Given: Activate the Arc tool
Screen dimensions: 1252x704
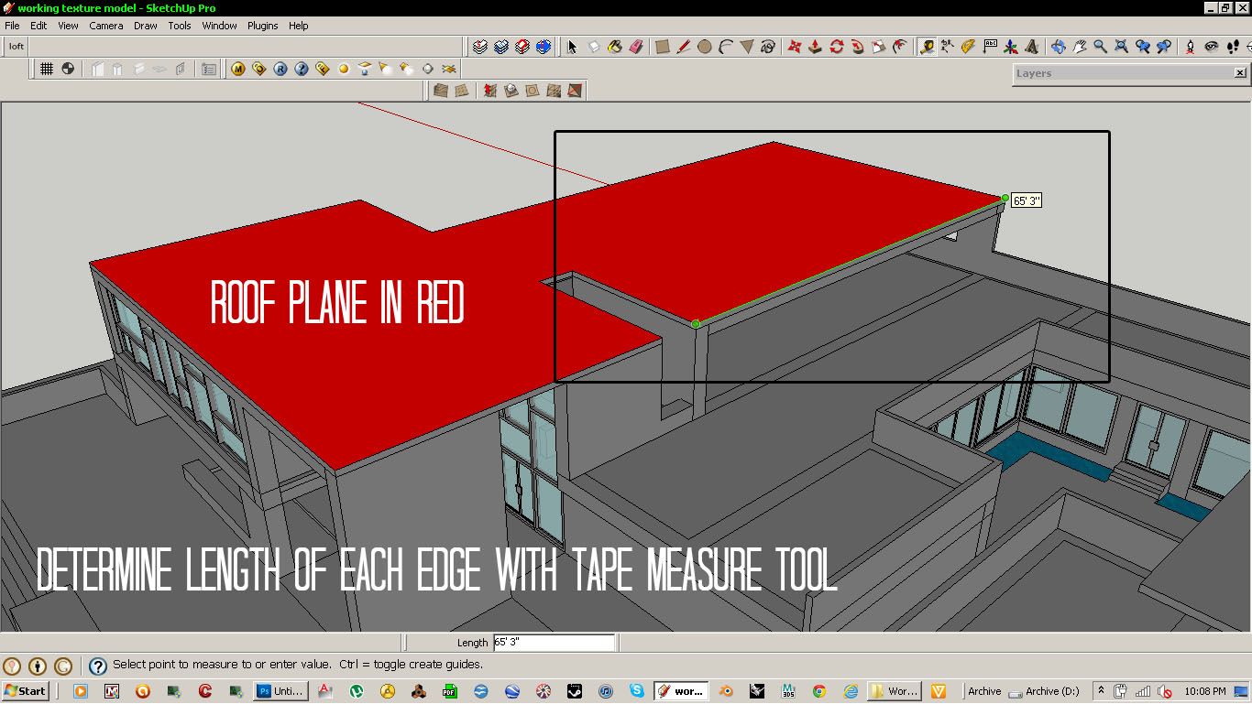Looking at the screenshot, I should (x=725, y=46).
